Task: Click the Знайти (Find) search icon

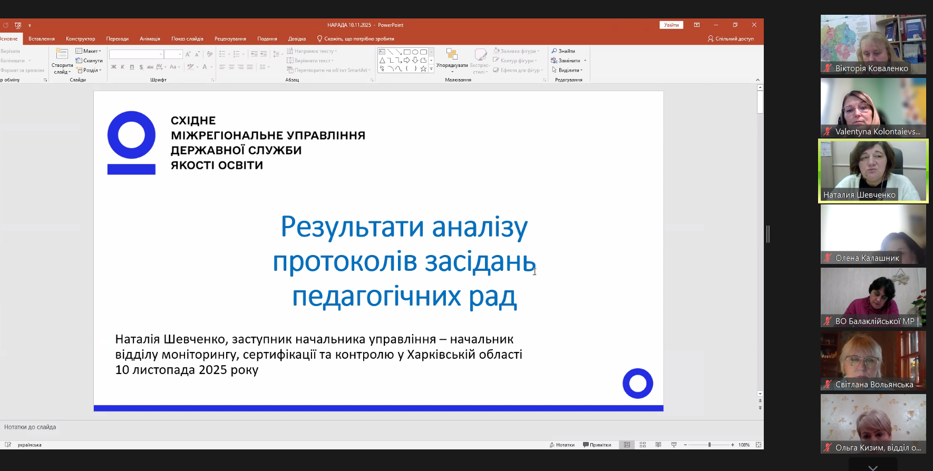Action: coord(555,51)
